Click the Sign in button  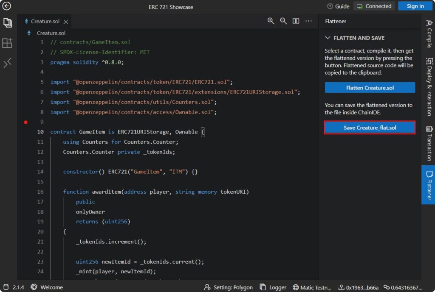(x=415, y=6)
